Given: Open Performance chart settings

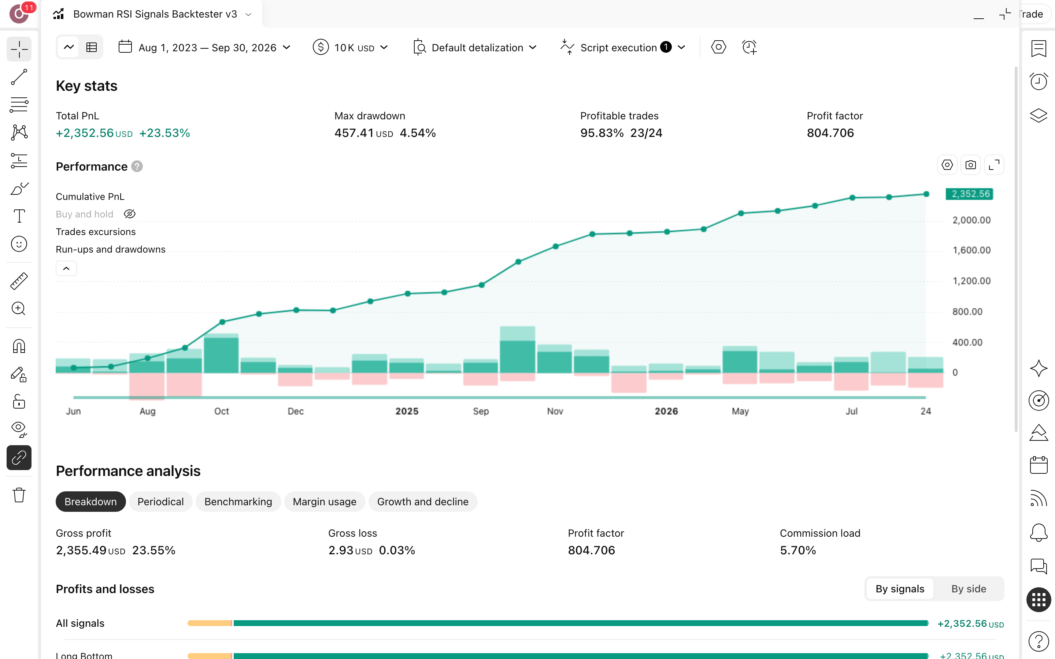Looking at the screenshot, I should 947,165.
